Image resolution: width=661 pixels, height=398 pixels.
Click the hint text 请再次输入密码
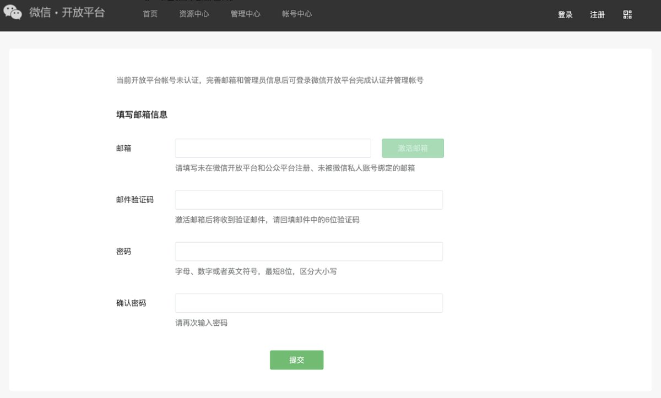[x=201, y=323]
